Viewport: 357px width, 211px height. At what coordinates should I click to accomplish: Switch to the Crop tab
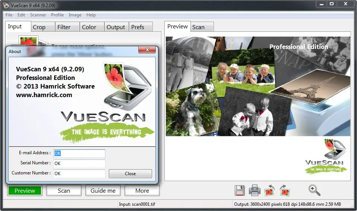pos(43,27)
